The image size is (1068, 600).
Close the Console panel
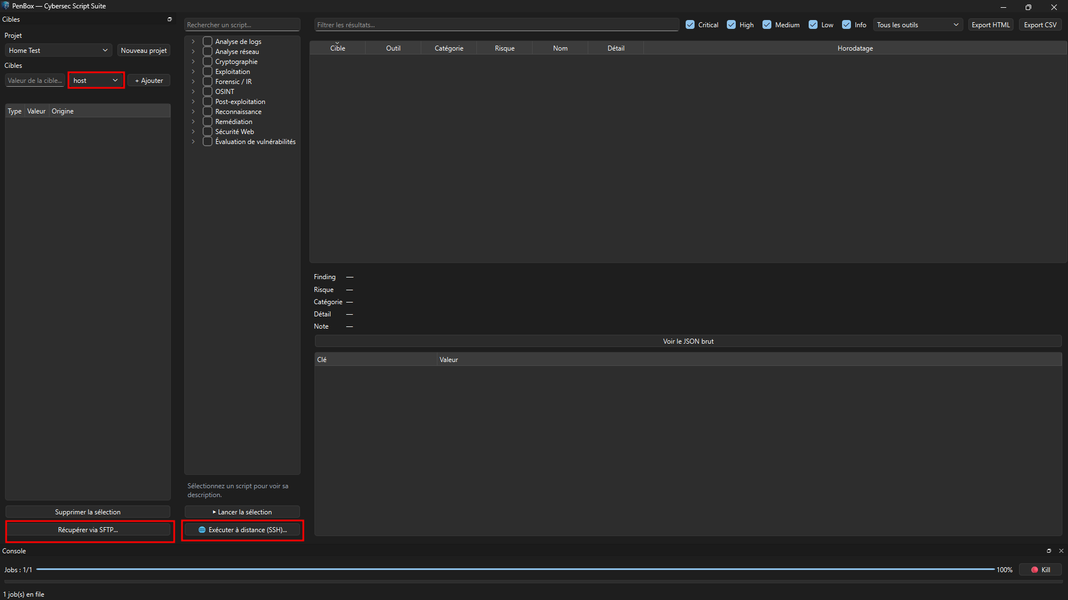1061,551
